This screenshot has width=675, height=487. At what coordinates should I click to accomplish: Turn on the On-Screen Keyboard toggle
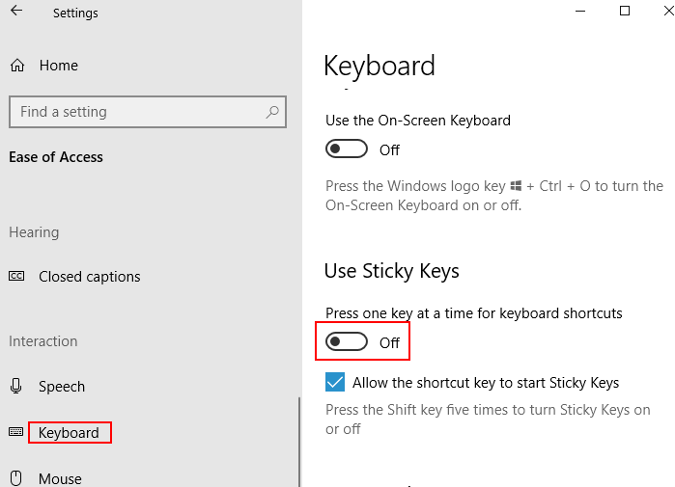tap(347, 149)
